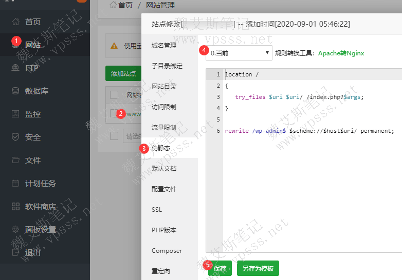This screenshot has width=402, height=280.
Task: Open the FTP section icon
Action: click(15, 68)
